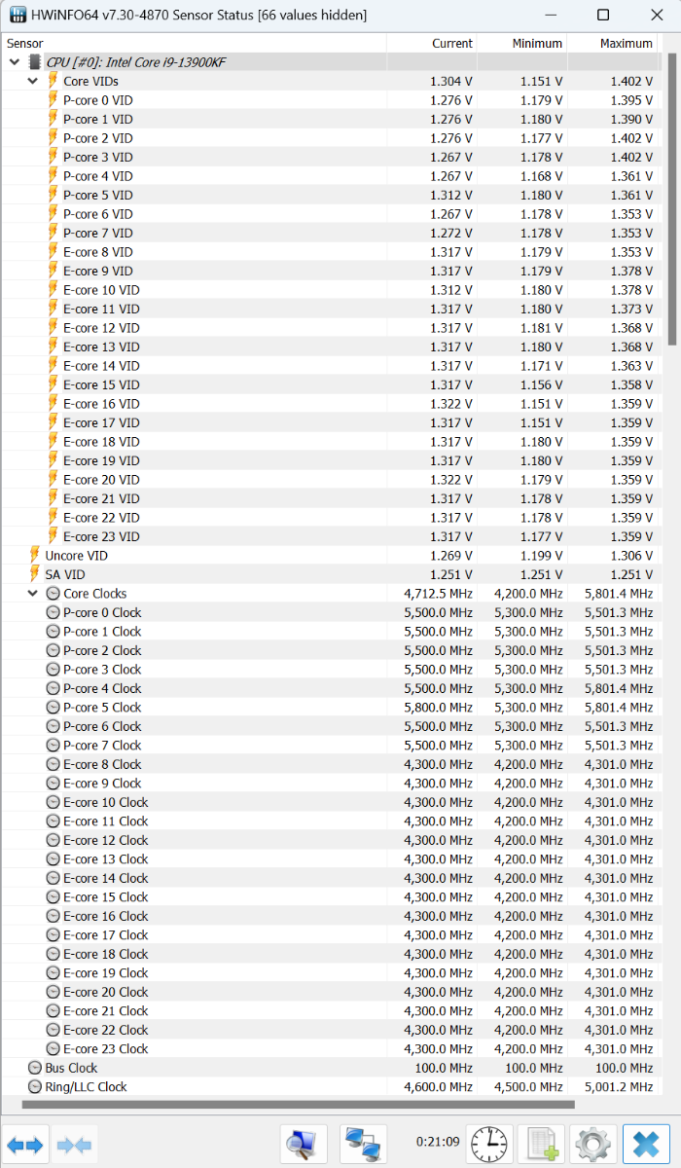This screenshot has width=681, height=1168.
Task: Click the HWiNFO64 title bar app icon
Action: [x=18, y=15]
